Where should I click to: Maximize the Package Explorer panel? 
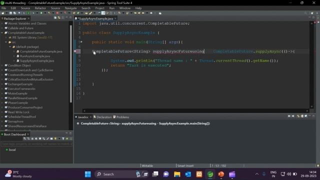(x=70, y=18)
